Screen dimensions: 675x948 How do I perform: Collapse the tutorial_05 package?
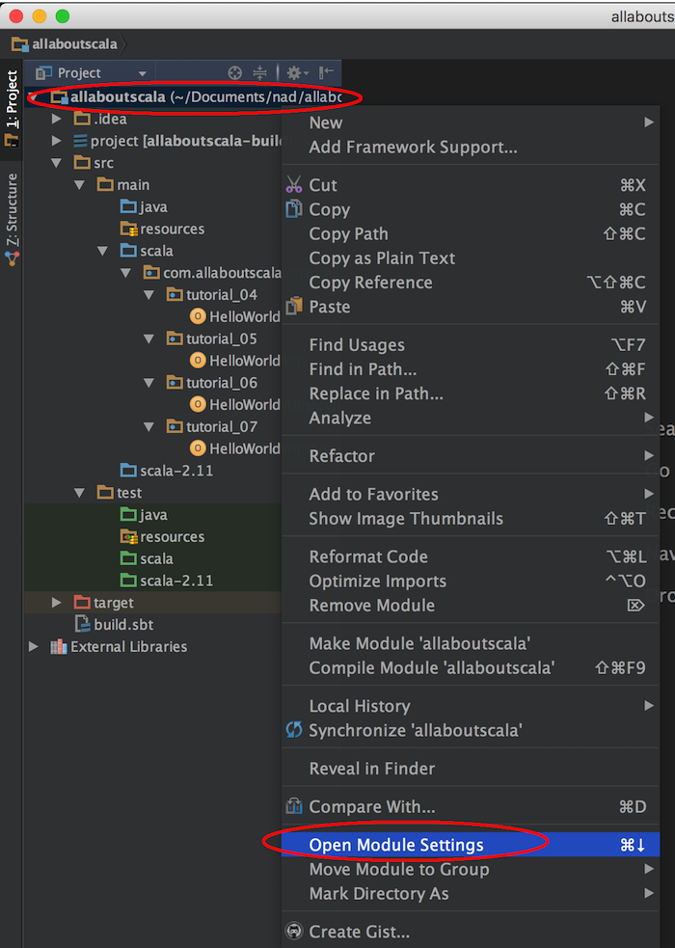coord(149,339)
